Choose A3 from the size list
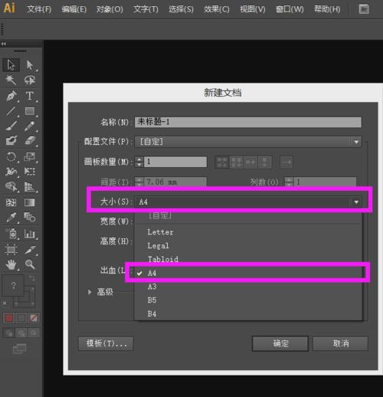 [x=152, y=287]
